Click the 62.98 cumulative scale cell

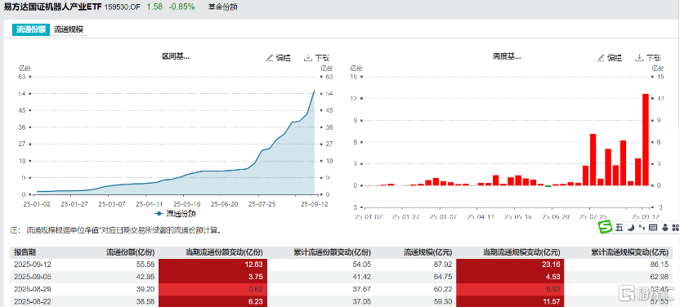click(x=660, y=277)
